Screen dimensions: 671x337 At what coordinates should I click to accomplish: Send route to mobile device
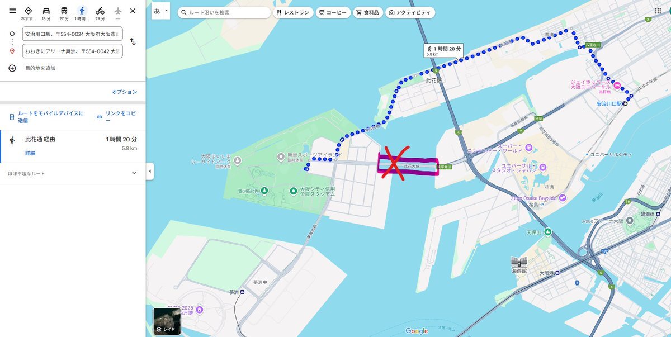click(46, 117)
